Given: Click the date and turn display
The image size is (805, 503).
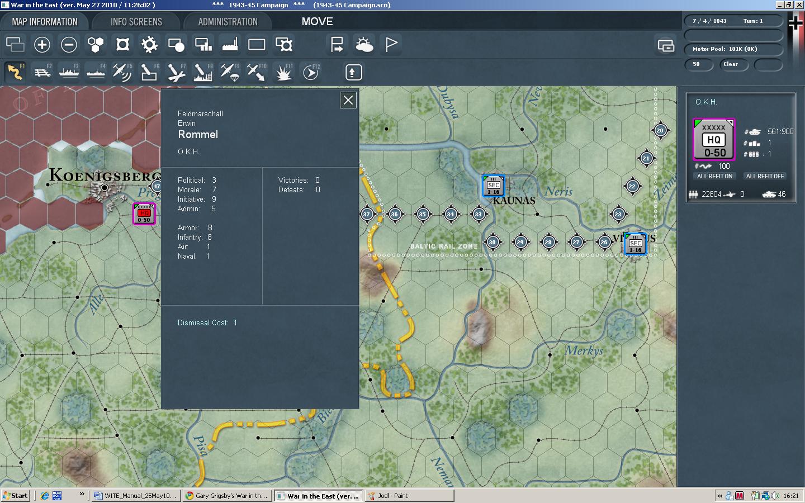Looking at the screenshot, I should [x=734, y=21].
